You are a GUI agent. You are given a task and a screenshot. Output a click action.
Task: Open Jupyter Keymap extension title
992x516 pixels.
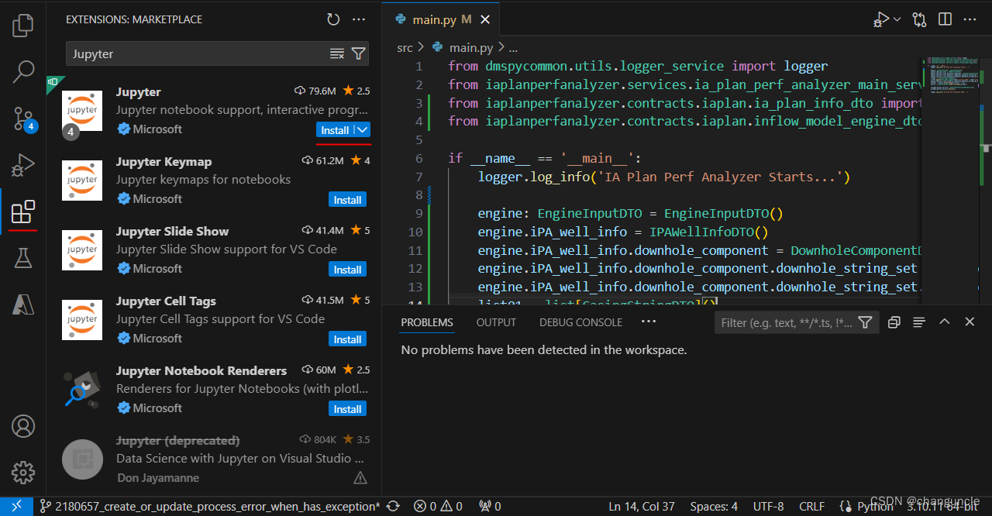[164, 161]
